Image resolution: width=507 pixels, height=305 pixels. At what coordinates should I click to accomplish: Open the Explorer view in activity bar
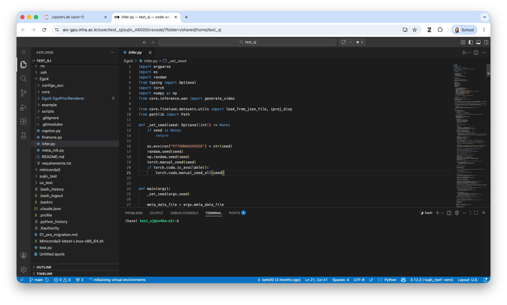click(24, 64)
